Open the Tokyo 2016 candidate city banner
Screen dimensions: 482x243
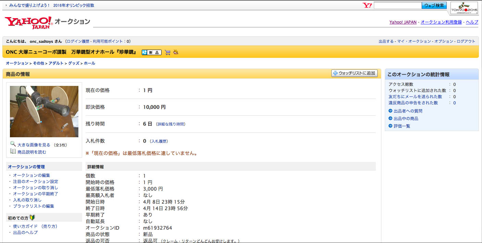(464, 9)
